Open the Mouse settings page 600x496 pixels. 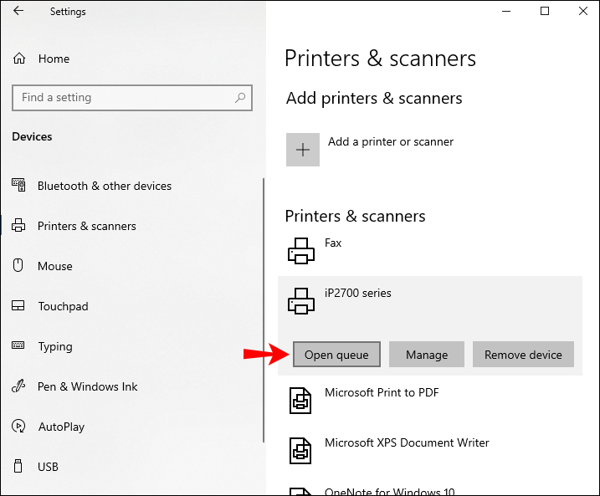pyautogui.click(x=54, y=266)
